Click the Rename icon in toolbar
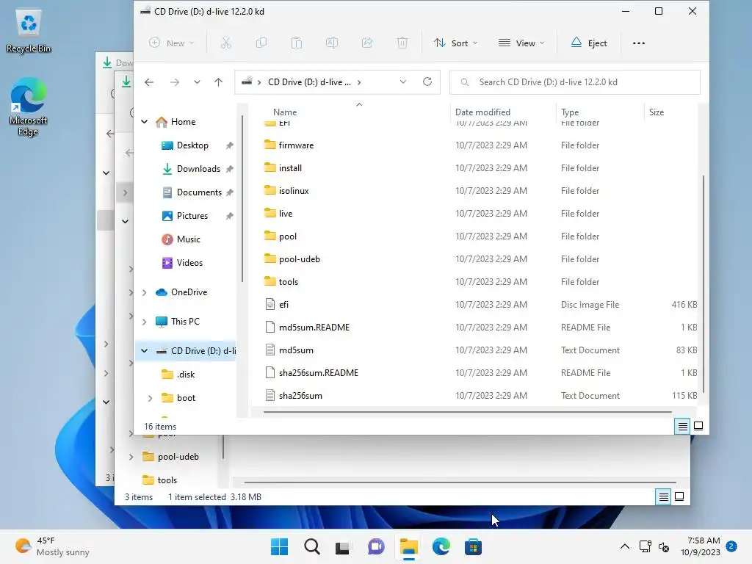The height and width of the screenshot is (564, 752). (332, 43)
